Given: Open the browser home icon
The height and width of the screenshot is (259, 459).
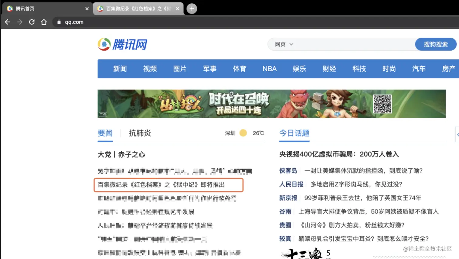Looking at the screenshot, I should pyautogui.click(x=44, y=22).
